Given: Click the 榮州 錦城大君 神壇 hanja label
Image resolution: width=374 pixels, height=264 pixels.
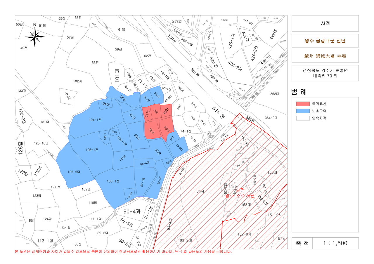Looking at the screenshot, I should point(325,55).
